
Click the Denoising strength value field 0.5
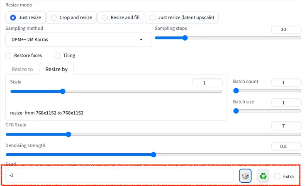pyautogui.click(x=286, y=147)
